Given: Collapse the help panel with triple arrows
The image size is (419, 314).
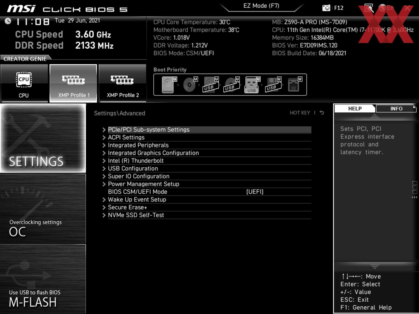Looking at the screenshot, I should click(x=414, y=197).
